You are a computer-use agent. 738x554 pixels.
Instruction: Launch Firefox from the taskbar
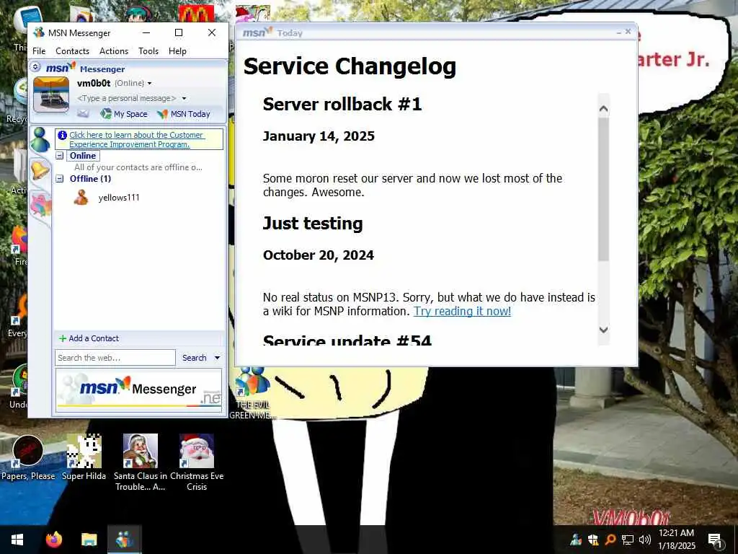(x=53, y=540)
